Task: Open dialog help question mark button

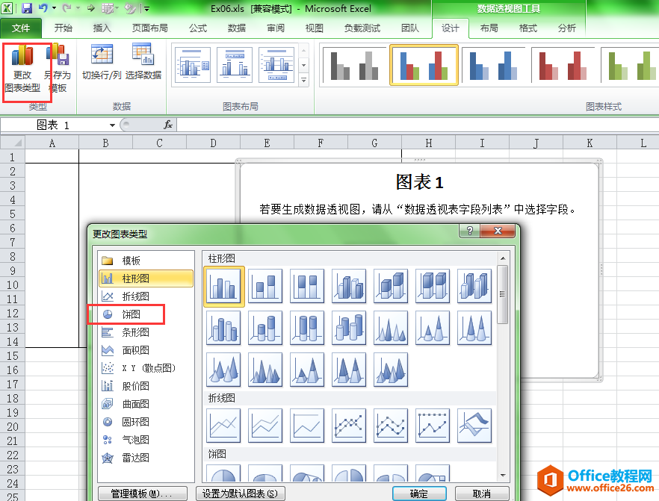Action: pos(470,231)
